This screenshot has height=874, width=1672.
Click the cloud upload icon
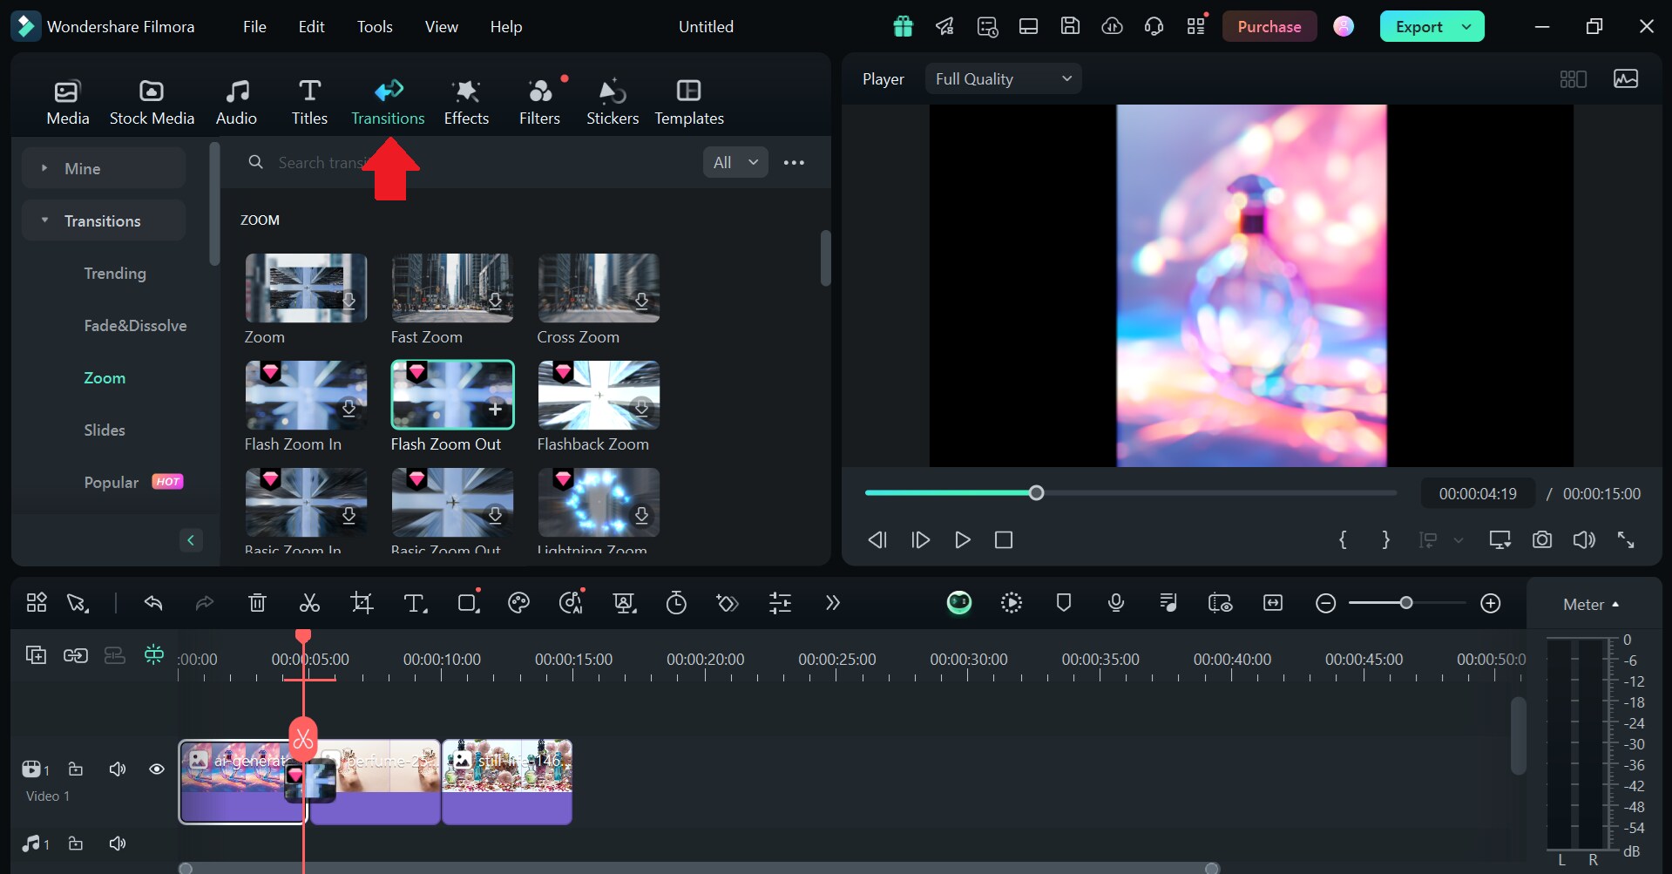point(1112,26)
